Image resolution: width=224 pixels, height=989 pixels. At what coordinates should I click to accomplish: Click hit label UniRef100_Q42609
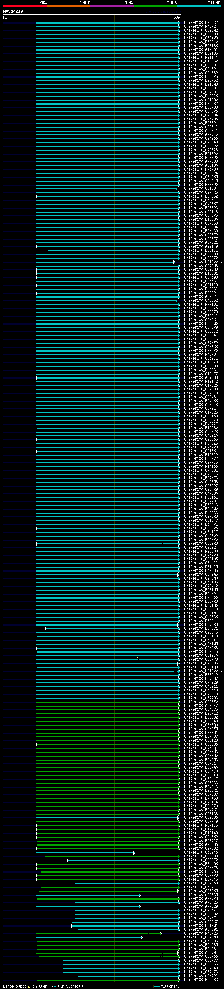(201, 536)
